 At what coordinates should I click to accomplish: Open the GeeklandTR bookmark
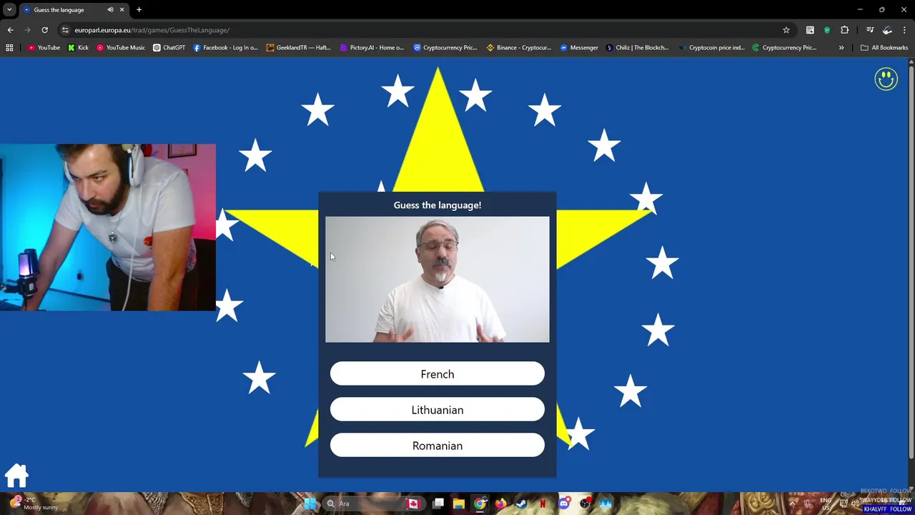point(298,47)
